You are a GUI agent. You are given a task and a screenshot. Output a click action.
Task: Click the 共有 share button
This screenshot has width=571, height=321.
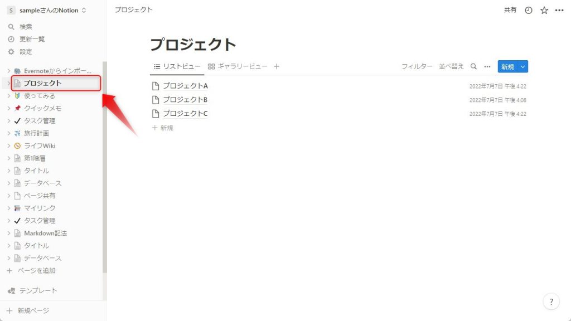510,10
